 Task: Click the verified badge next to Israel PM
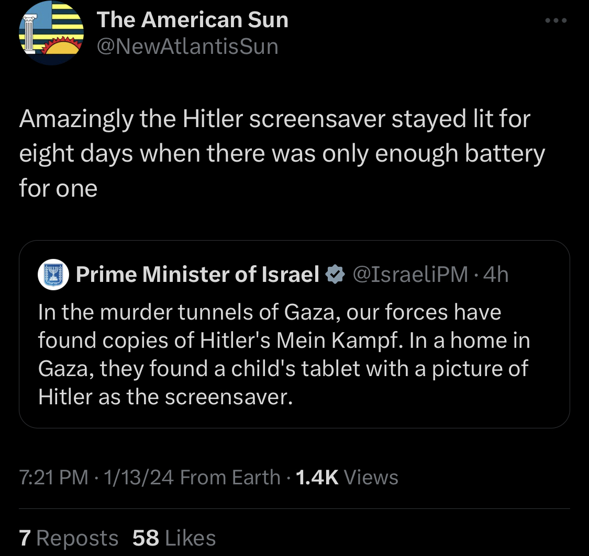click(x=335, y=274)
